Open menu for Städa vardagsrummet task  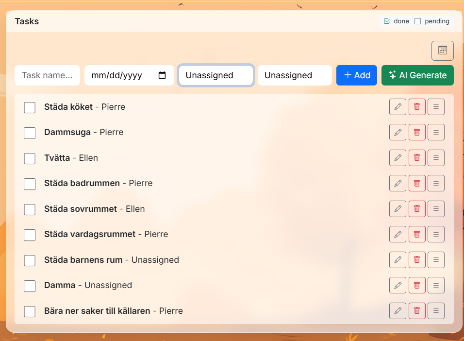coord(436,234)
